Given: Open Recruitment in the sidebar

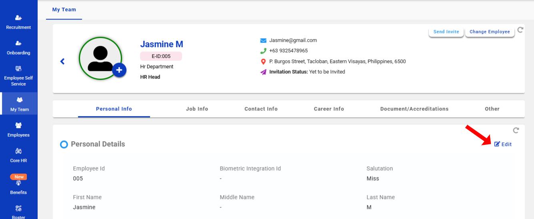Looking at the screenshot, I should [x=18, y=22].
